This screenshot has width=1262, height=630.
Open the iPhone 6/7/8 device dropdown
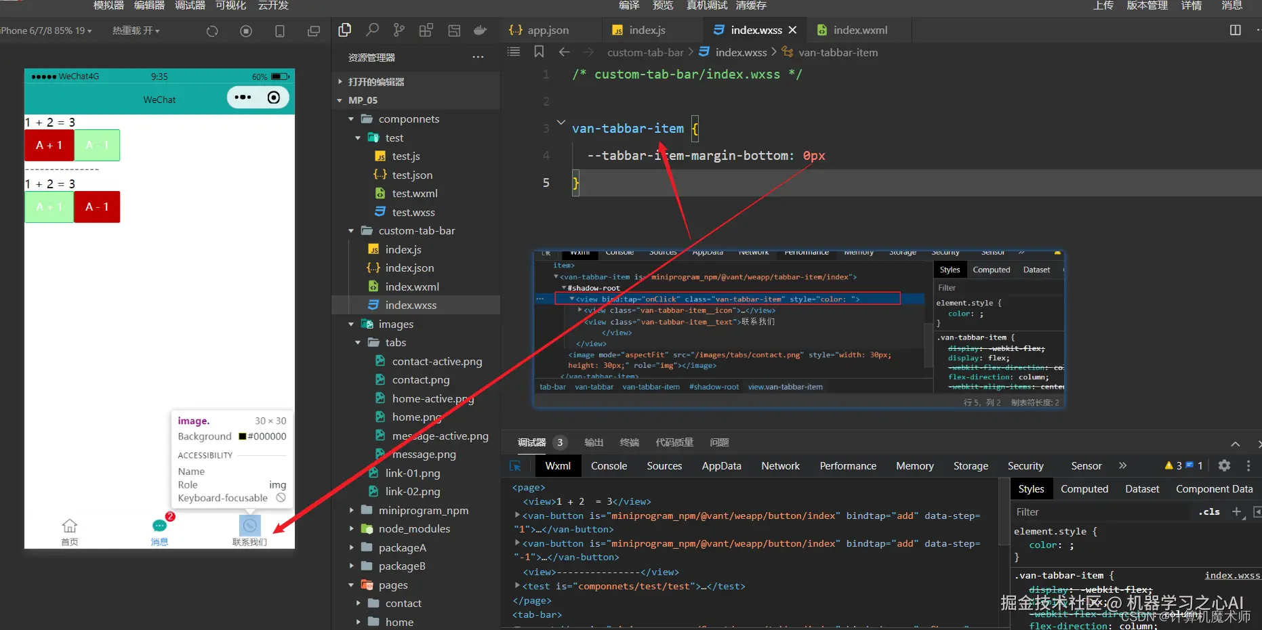coord(46,31)
